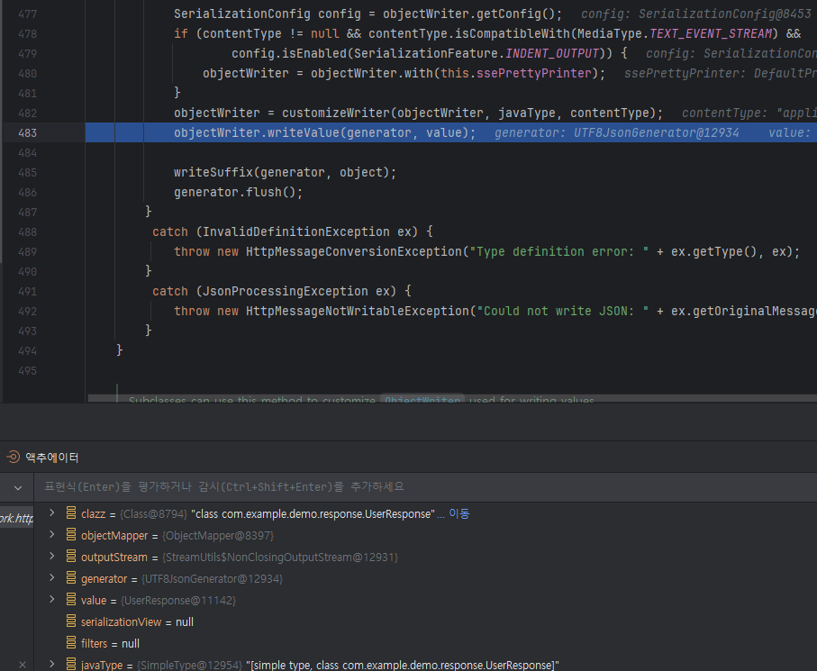
Task: Close the frame entry with the X
Action: [23, 664]
